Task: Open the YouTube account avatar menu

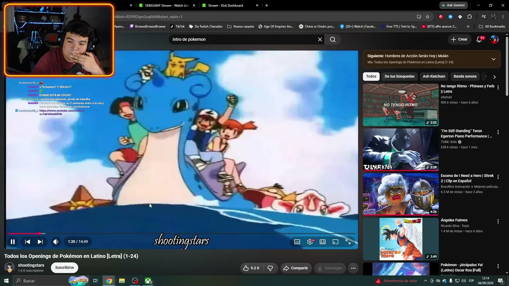Action: pos(494,39)
